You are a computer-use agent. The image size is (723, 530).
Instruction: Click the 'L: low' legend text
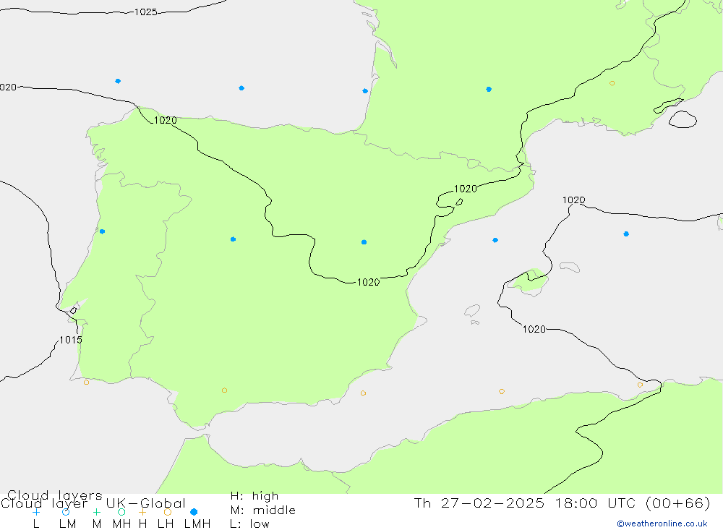pos(249,524)
